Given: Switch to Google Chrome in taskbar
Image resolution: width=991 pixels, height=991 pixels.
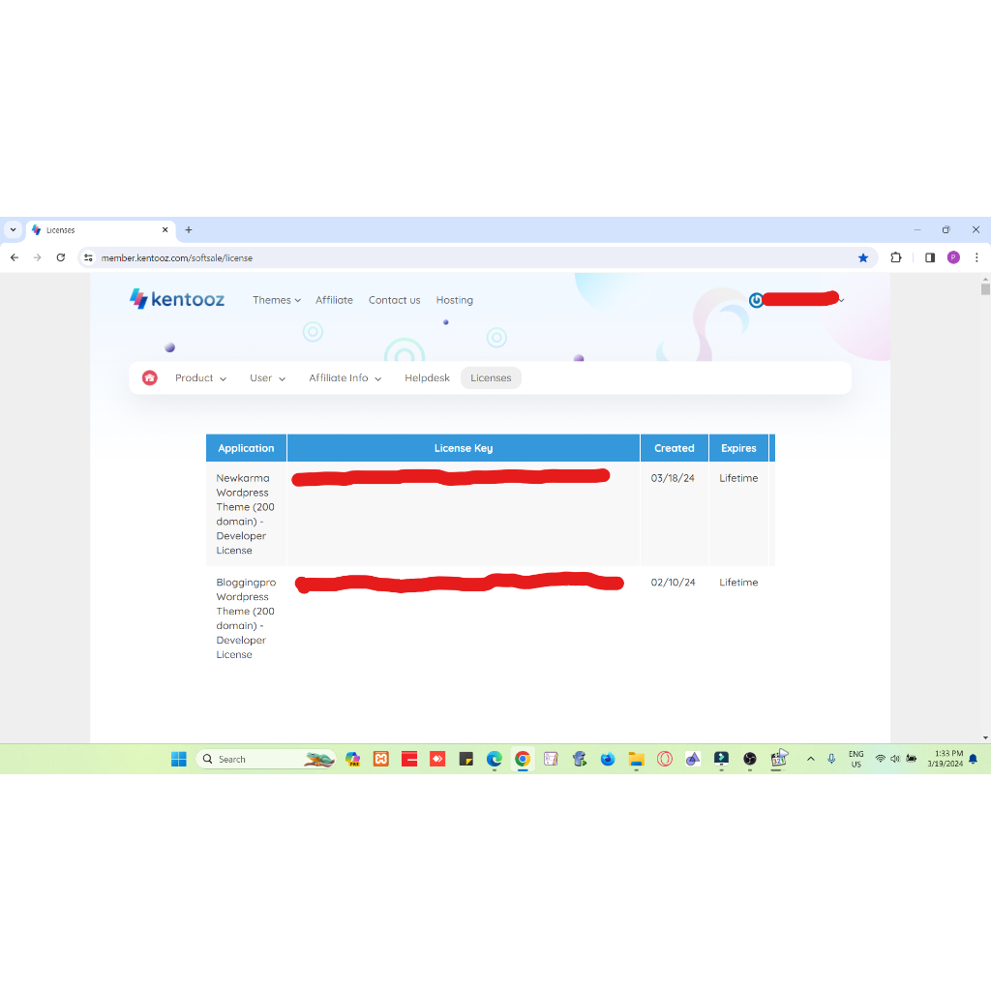Looking at the screenshot, I should [523, 759].
